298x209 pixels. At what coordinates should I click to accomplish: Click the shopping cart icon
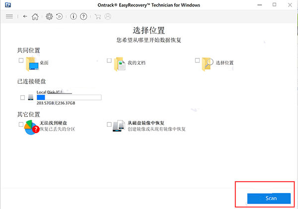click(98, 17)
